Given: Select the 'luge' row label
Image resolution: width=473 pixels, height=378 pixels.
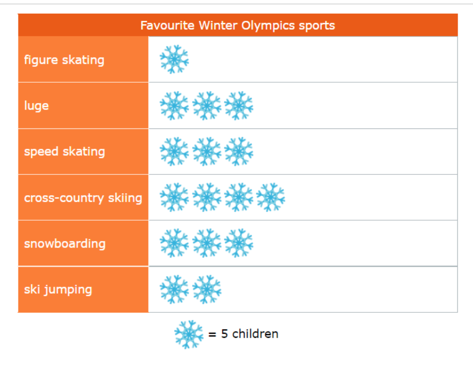Looking at the screenshot, I should tap(83, 105).
